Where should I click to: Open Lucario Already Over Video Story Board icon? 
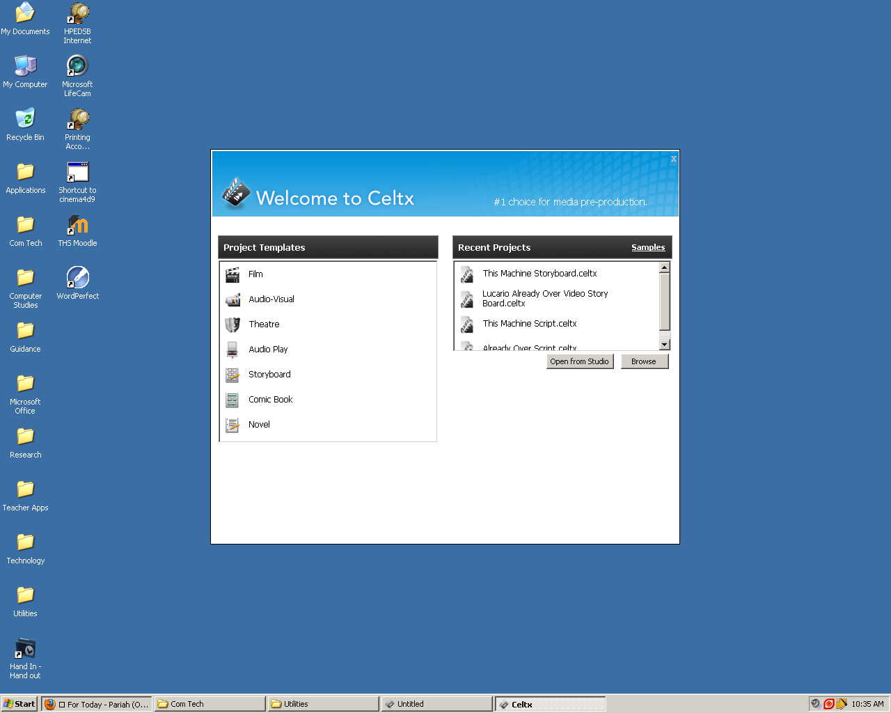coord(467,299)
